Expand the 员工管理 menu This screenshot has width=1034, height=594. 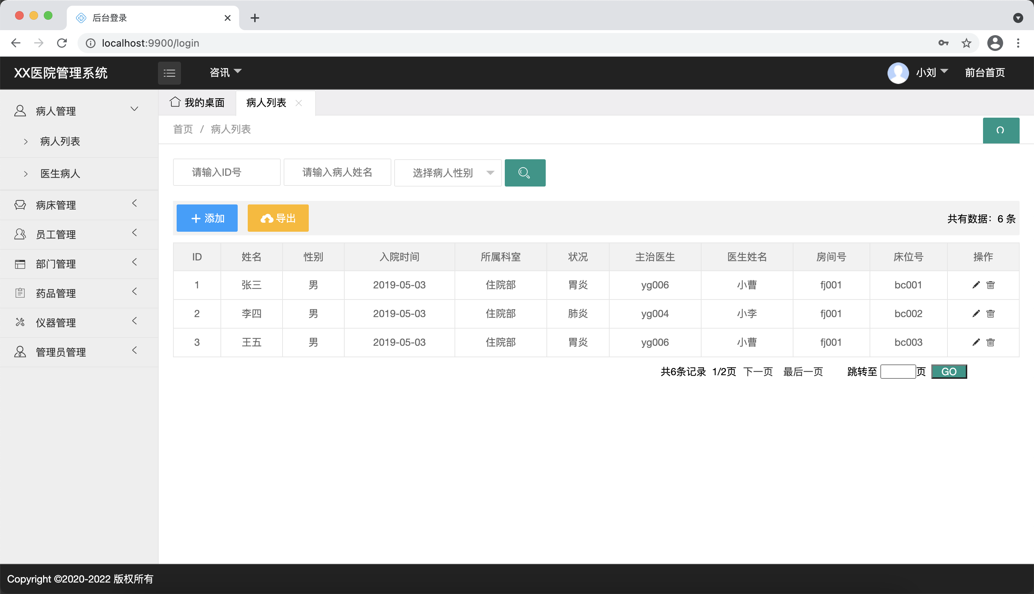point(134,232)
